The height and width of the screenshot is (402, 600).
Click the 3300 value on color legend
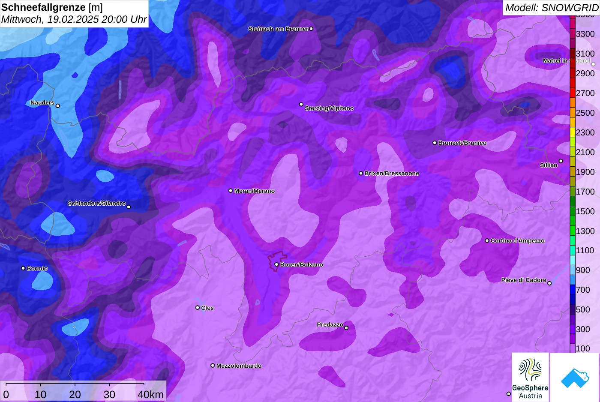point(585,34)
